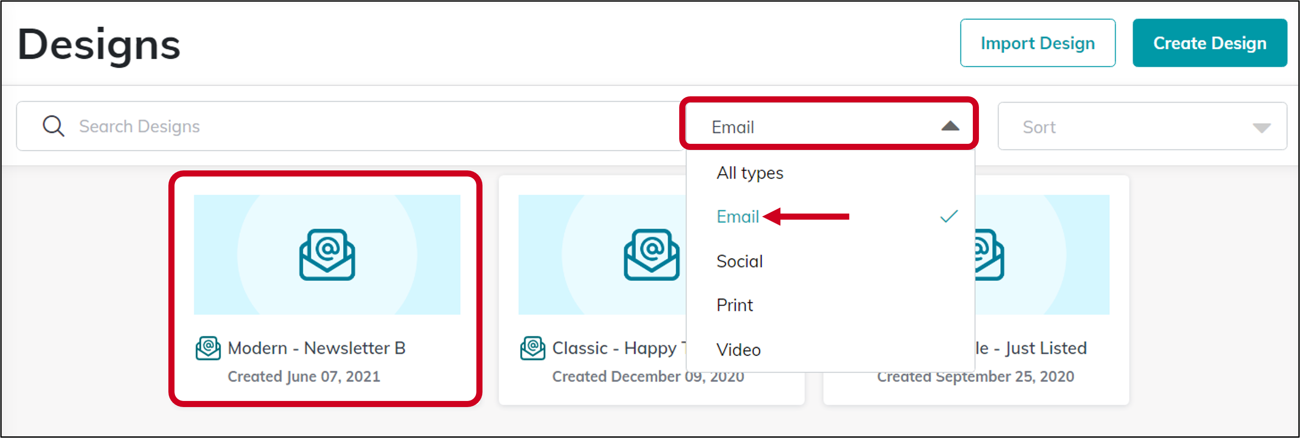Open the Classic - Happy design thumbnail
The height and width of the screenshot is (438, 1300).
point(602,255)
